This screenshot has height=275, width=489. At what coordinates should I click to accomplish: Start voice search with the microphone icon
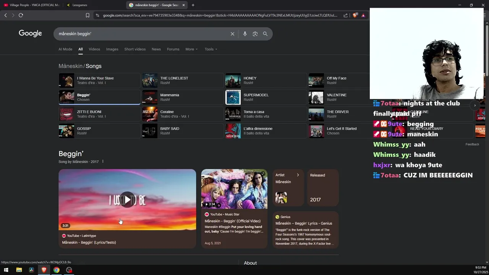point(245,34)
